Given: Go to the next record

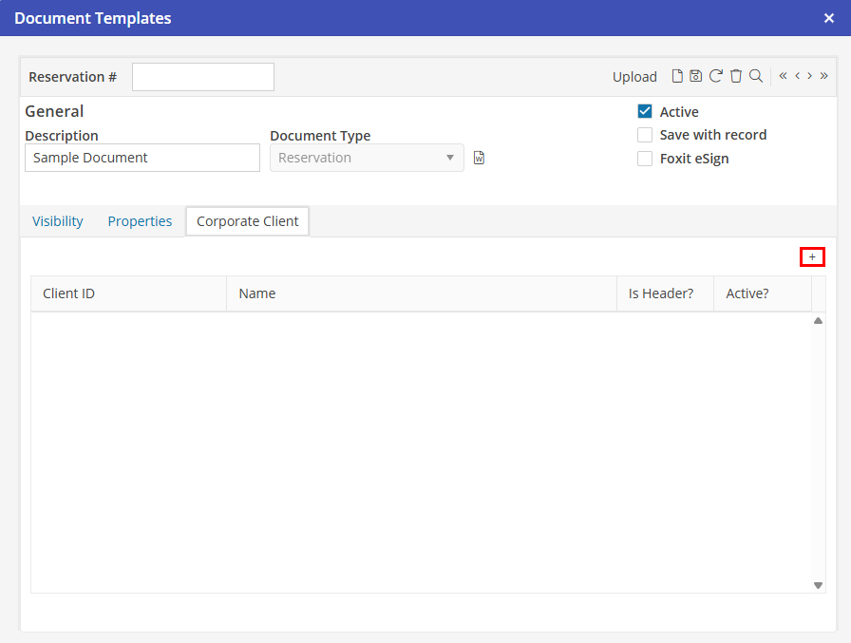Looking at the screenshot, I should (810, 77).
